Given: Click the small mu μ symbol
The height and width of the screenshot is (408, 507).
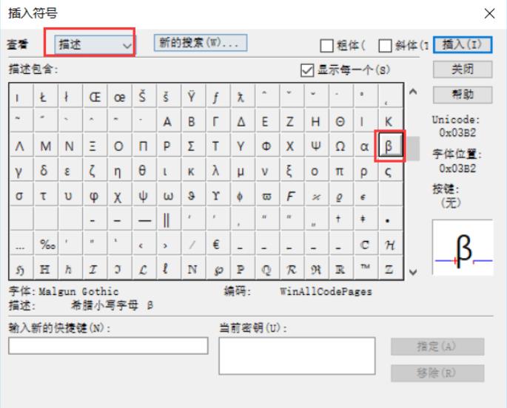Looking at the screenshot, I should pyautogui.click(x=241, y=171).
